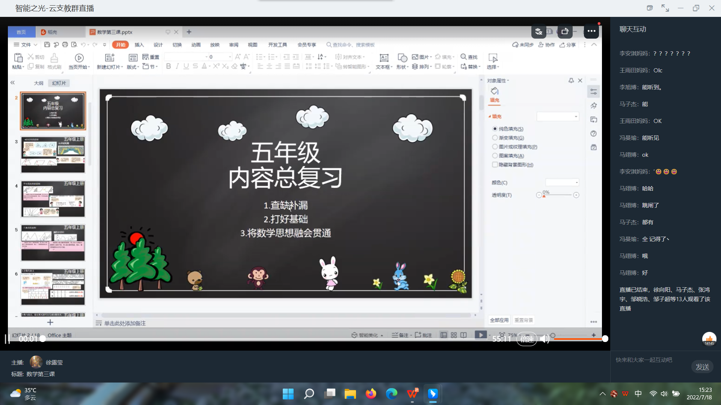The height and width of the screenshot is (405, 721).
Task: Click the 全部应用 button
Action: [x=499, y=320]
